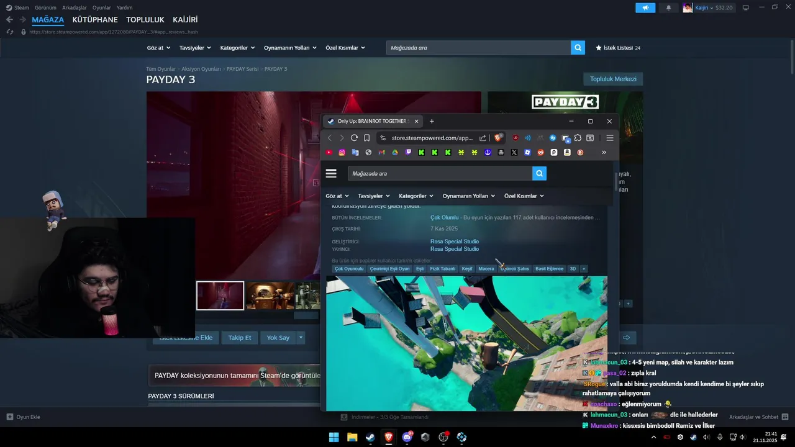
Task: Click the browser back arrow
Action: (330, 138)
